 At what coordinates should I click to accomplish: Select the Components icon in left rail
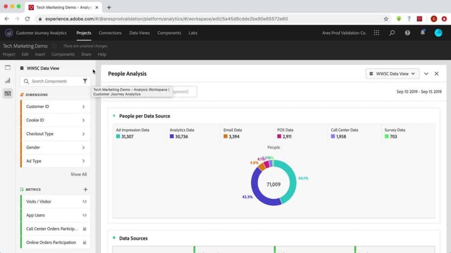tap(8, 93)
